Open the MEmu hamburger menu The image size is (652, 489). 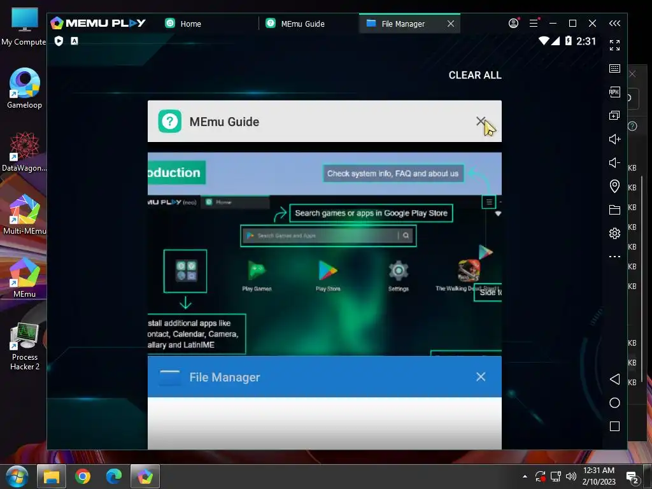pos(534,24)
